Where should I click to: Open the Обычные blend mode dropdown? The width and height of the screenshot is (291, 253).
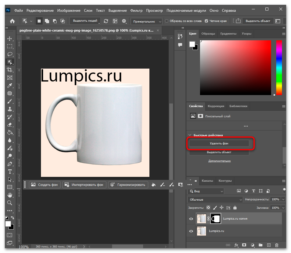215,200
